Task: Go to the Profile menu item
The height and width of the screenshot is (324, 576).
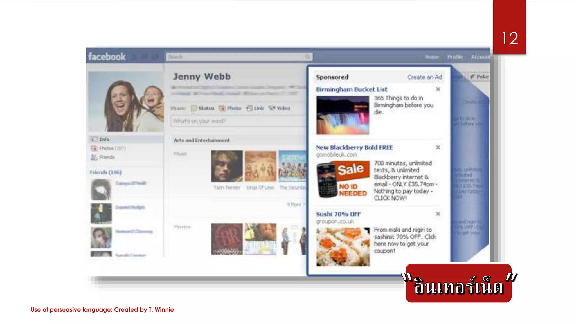Action: pos(455,57)
